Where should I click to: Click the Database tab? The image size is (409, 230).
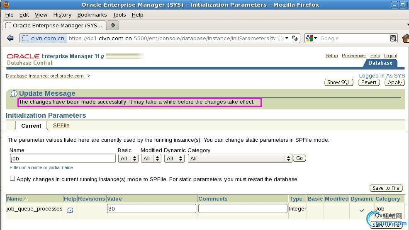point(380,63)
